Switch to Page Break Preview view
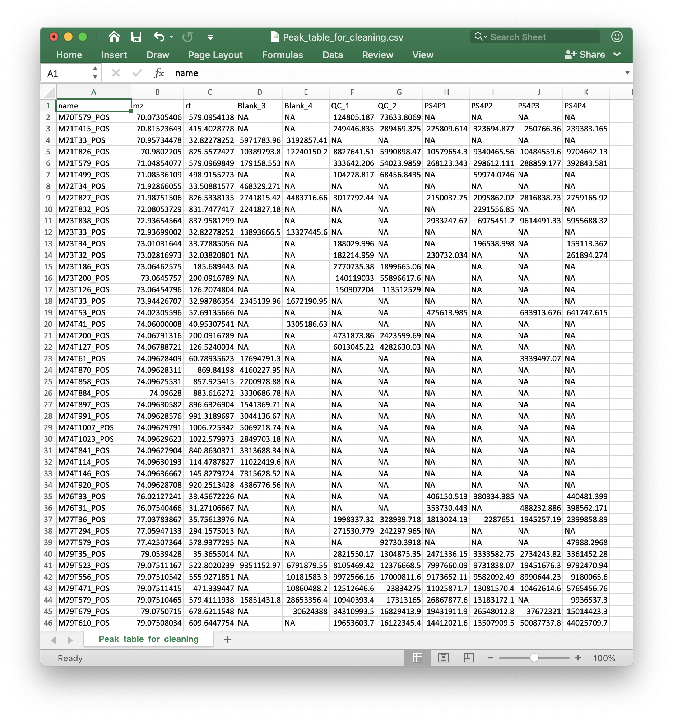This screenshot has width=673, height=719. 469,658
